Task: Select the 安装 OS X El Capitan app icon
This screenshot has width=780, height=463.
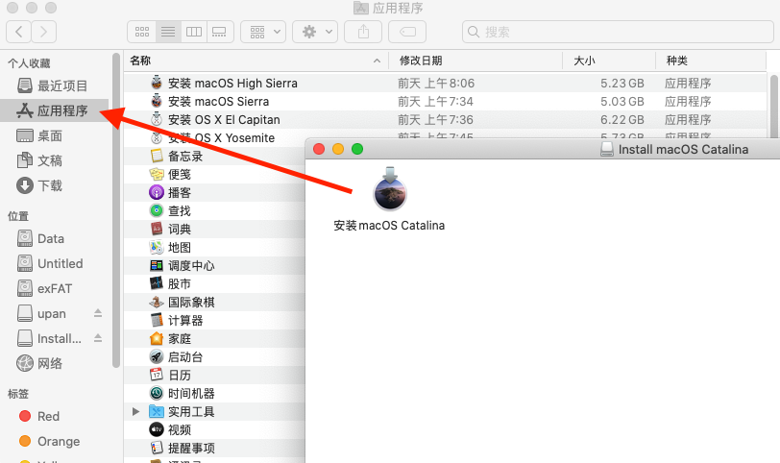Action: tap(157, 119)
